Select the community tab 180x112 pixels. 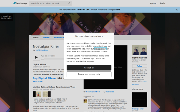(x=59, y=38)
